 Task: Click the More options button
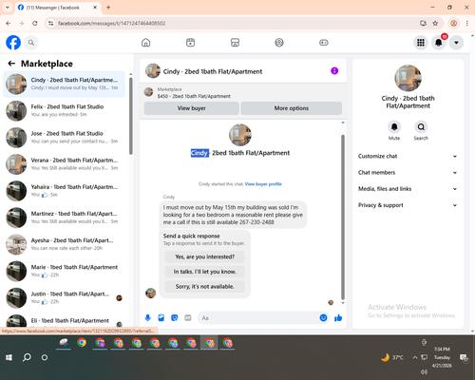click(292, 108)
